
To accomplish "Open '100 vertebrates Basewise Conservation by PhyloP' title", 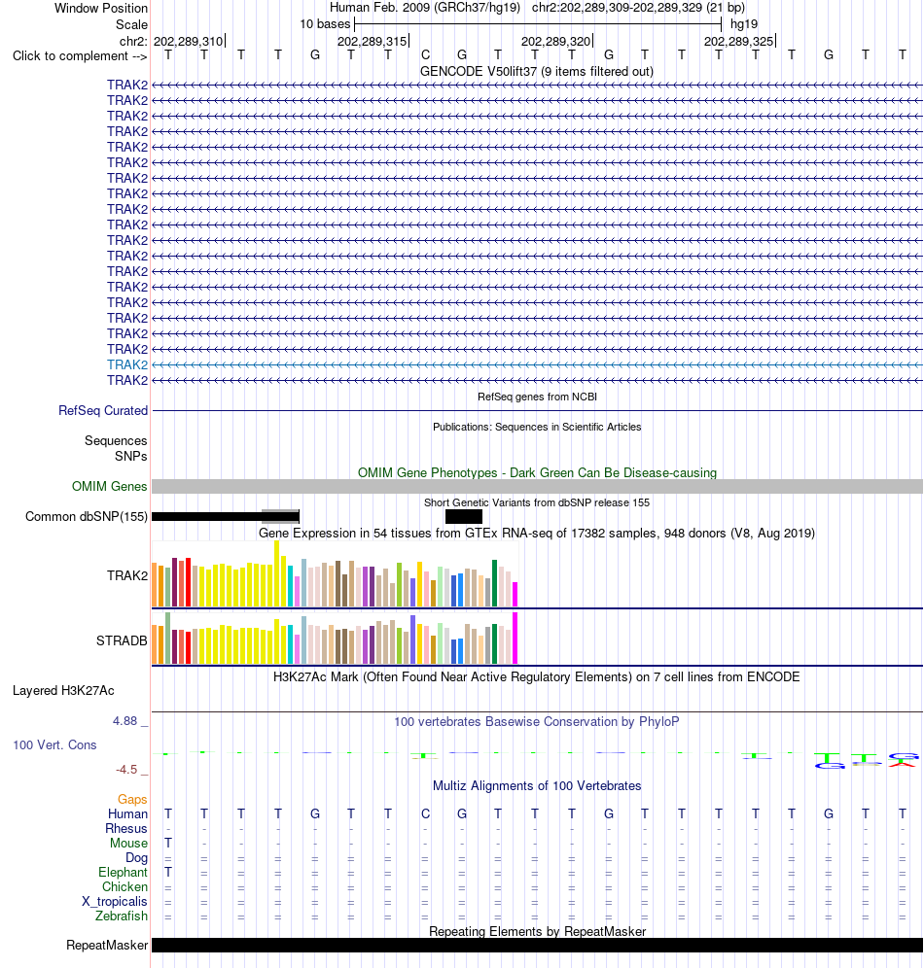I will pos(537,722).
